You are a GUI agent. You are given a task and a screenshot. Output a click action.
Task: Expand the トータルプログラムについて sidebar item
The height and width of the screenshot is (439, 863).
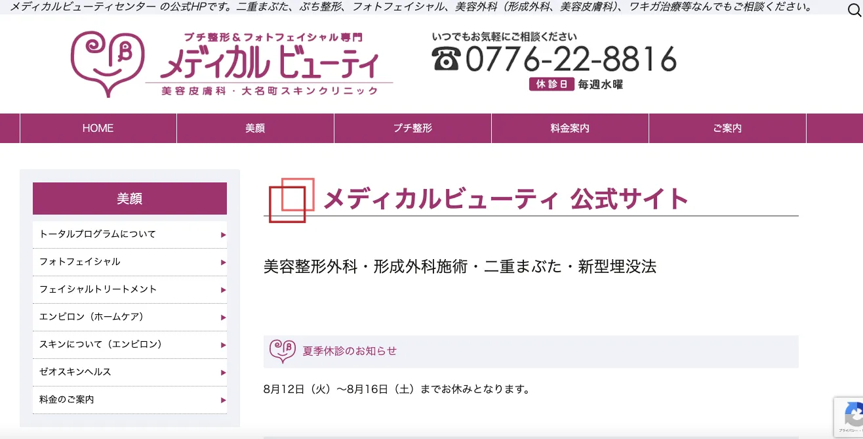pos(129,234)
